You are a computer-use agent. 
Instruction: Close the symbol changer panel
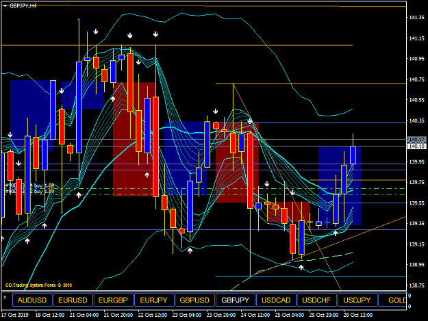point(5,297)
